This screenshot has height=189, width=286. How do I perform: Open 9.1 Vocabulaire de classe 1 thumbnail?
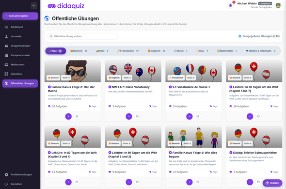pos(193,71)
